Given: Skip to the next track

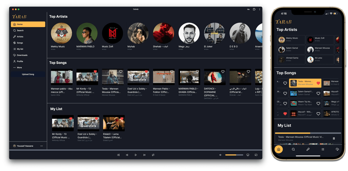Looking at the screenshot, I should coord(144,155).
